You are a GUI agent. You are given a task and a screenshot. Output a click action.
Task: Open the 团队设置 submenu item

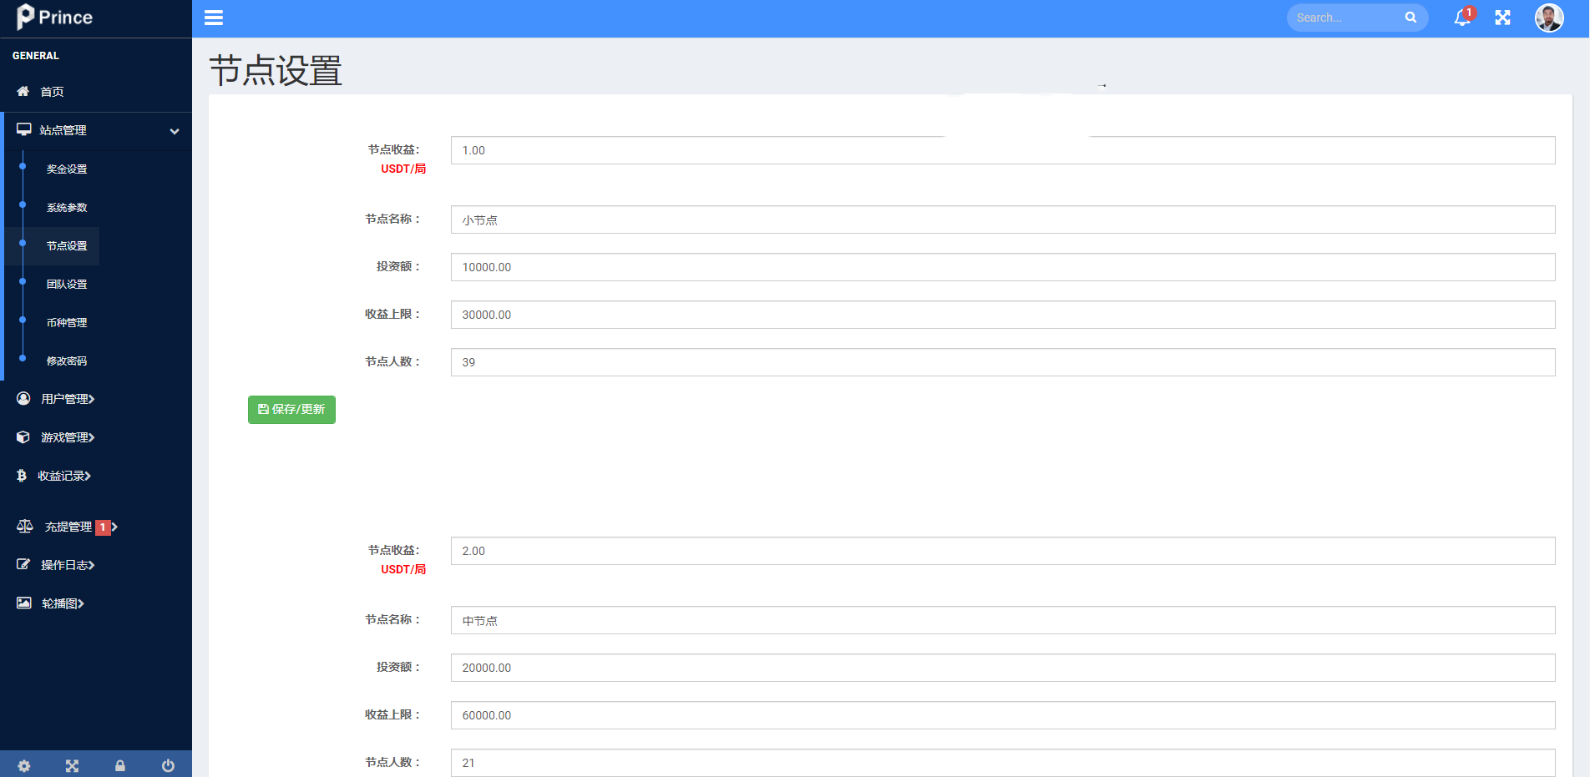[67, 284]
